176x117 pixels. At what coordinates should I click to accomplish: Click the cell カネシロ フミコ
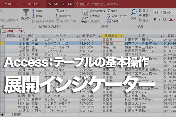pyautogui.click(x=62, y=107)
